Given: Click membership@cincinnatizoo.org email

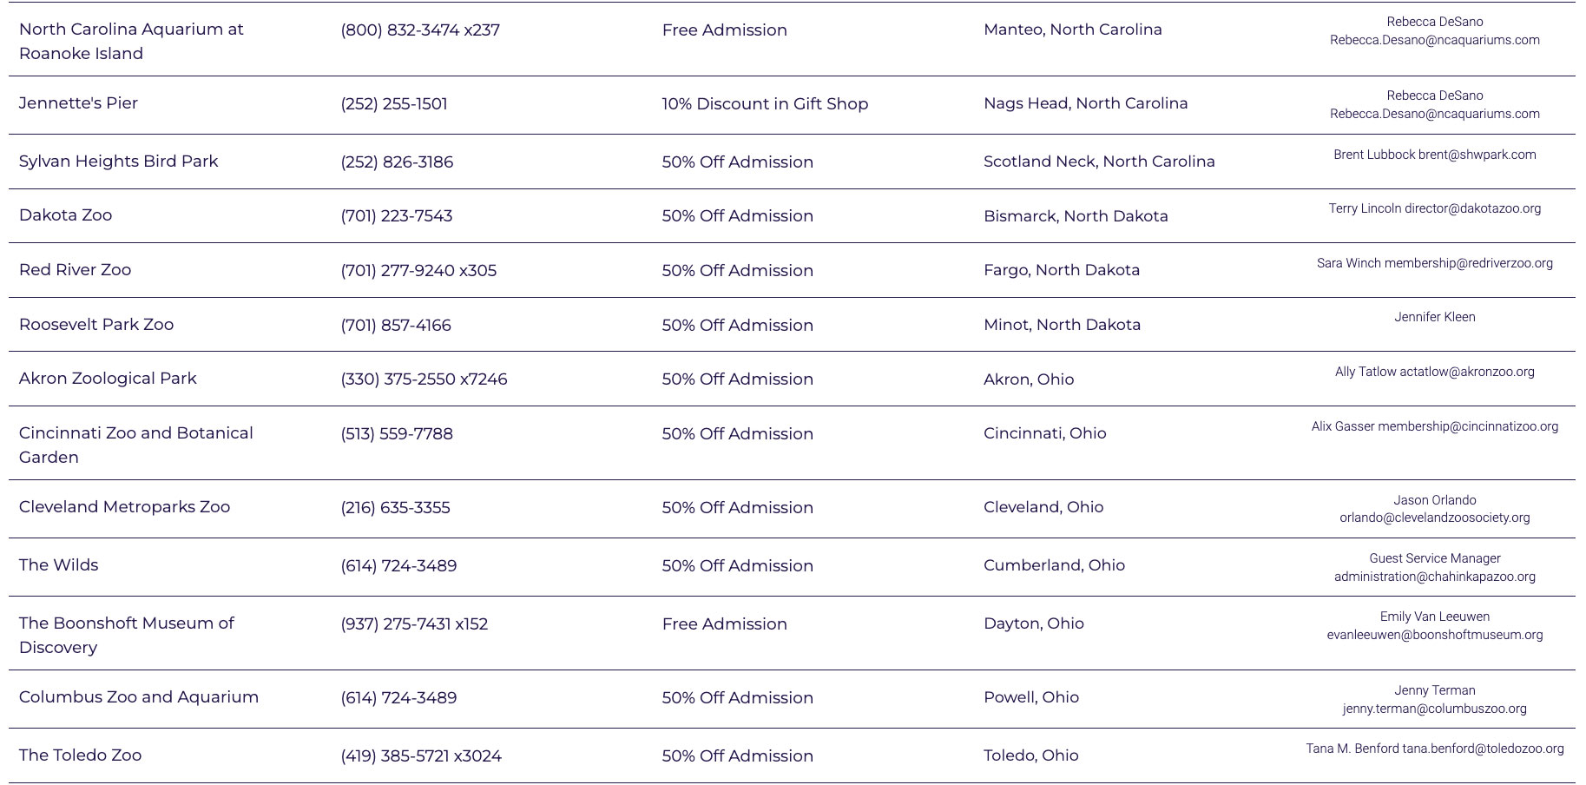Looking at the screenshot, I should click(x=1468, y=426).
